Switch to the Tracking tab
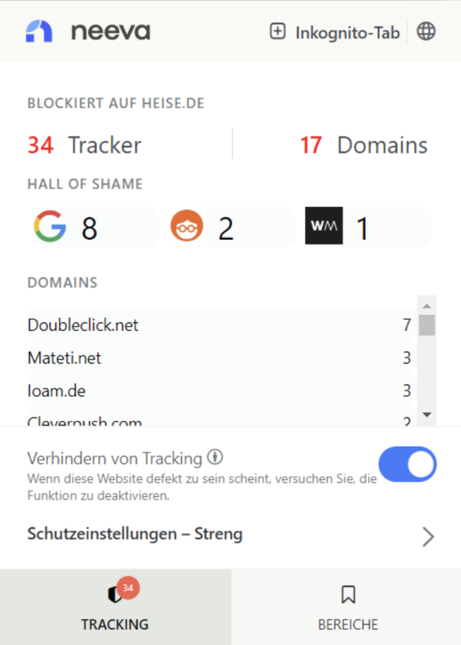Image resolution: width=461 pixels, height=645 pixels. [x=115, y=607]
